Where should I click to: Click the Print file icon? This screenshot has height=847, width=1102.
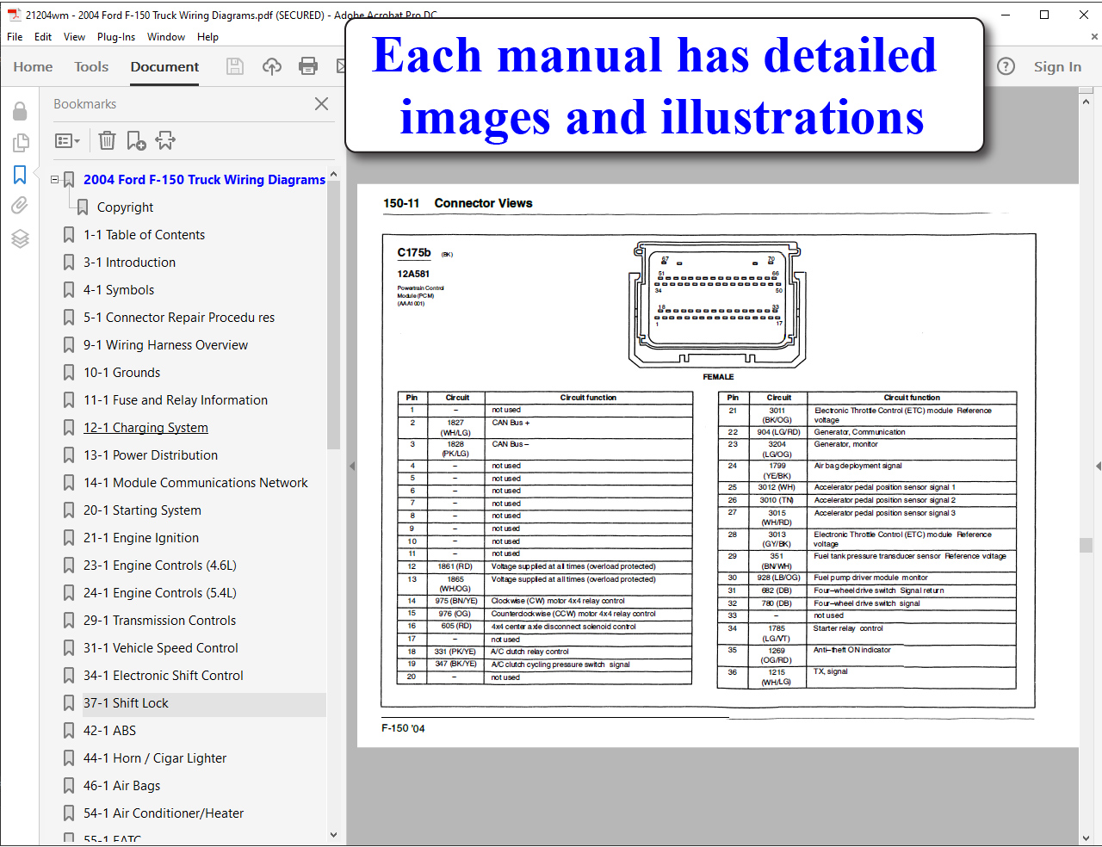click(307, 66)
